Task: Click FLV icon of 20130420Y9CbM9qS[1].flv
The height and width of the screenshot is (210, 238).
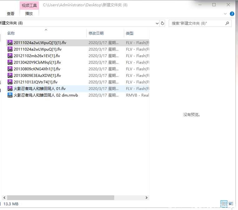Action: [x=10, y=62]
